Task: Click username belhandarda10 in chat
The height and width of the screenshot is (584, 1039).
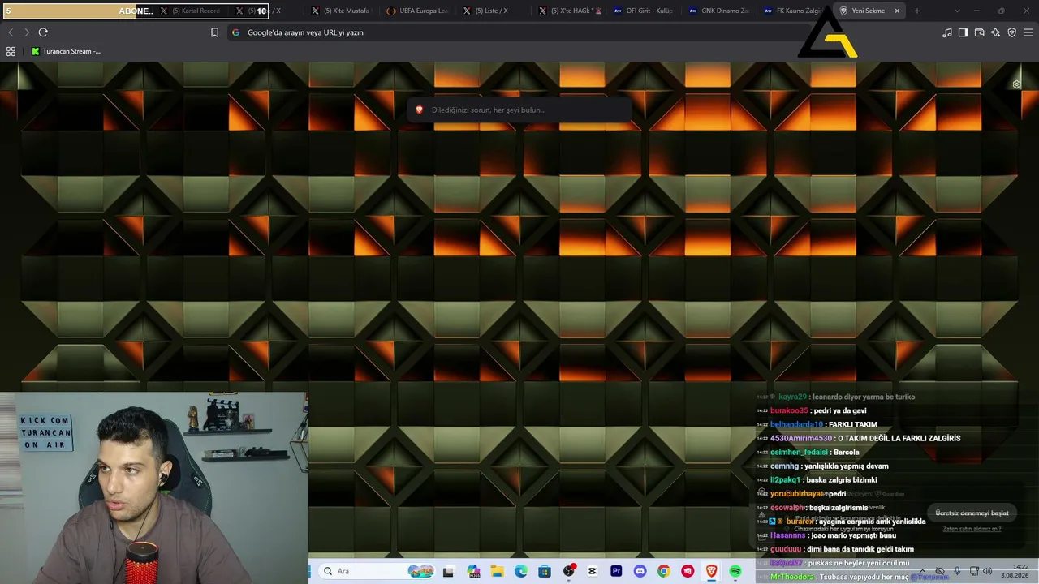Action: pyautogui.click(x=796, y=424)
